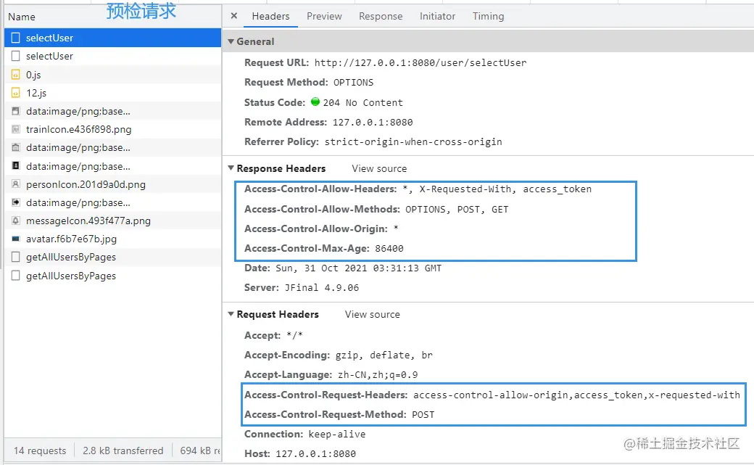754x465 pixels.
Task: Click the Access-Control-Allow-Headers value
Action: point(497,189)
